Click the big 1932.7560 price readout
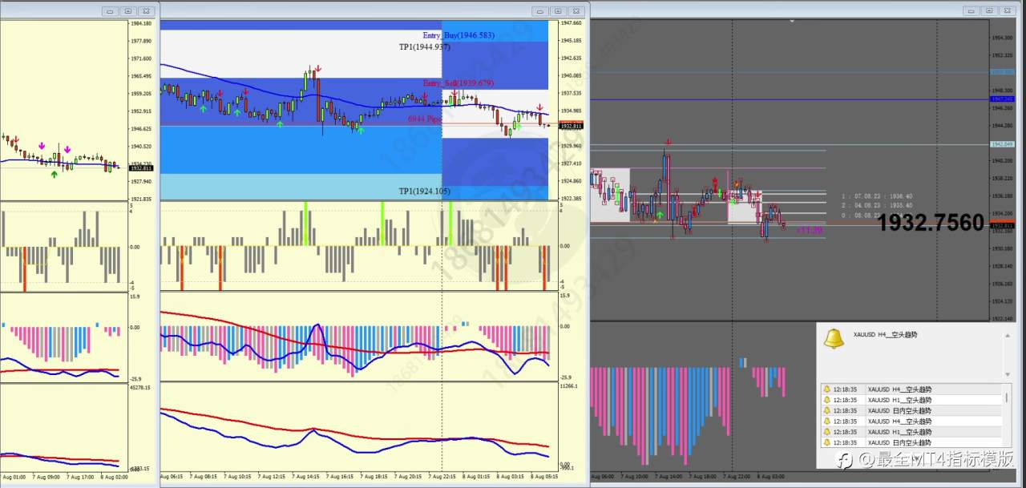The height and width of the screenshot is (488, 1026). point(931,223)
